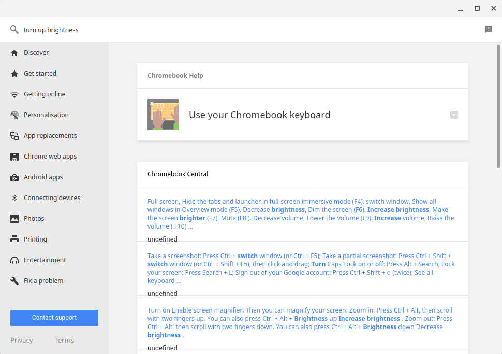The height and width of the screenshot is (354, 502).
Task: Click the search magnifier icon
Action: 14,30
